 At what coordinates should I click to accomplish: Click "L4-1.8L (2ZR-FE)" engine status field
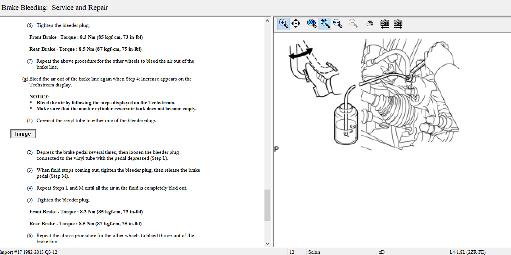(x=468, y=252)
